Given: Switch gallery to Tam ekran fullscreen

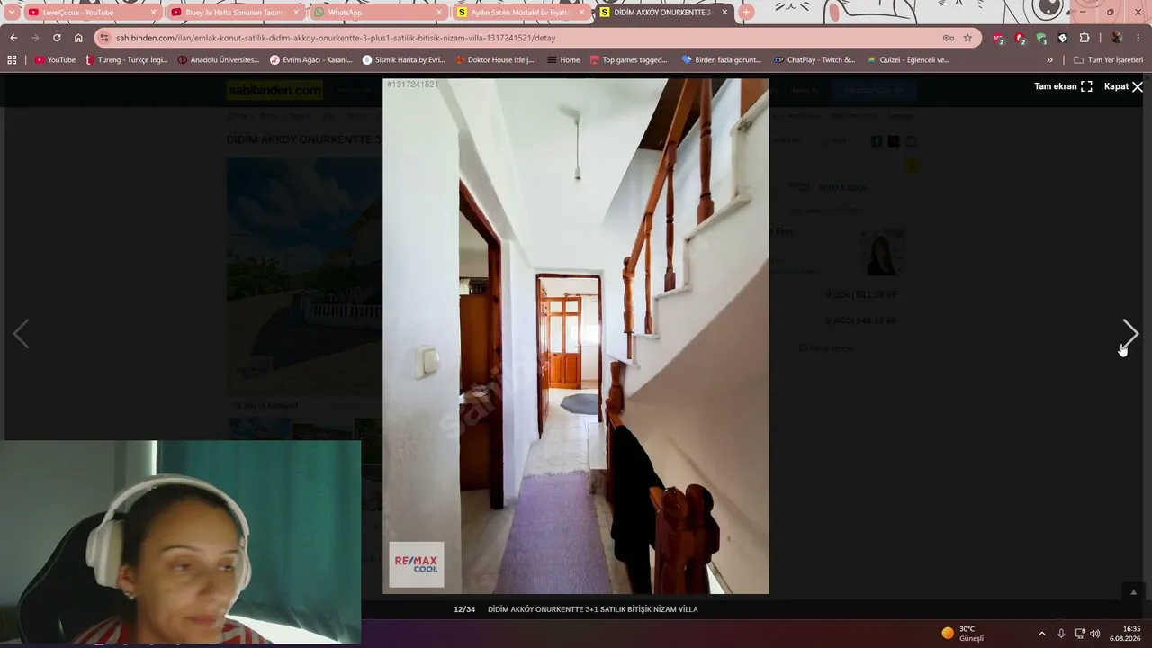Looking at the screenshot, I should (1063, 86).
